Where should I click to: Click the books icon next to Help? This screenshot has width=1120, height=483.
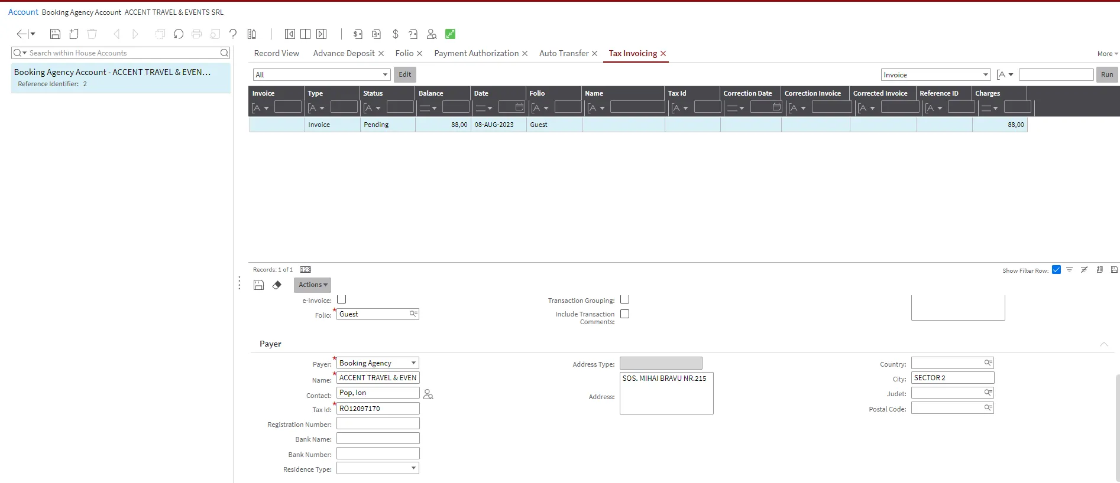pyautogui.click(x=252, y=34)
